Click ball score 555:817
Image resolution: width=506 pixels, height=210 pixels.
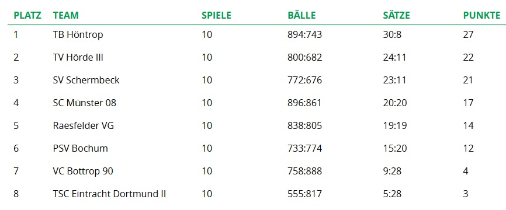[304, 194]
